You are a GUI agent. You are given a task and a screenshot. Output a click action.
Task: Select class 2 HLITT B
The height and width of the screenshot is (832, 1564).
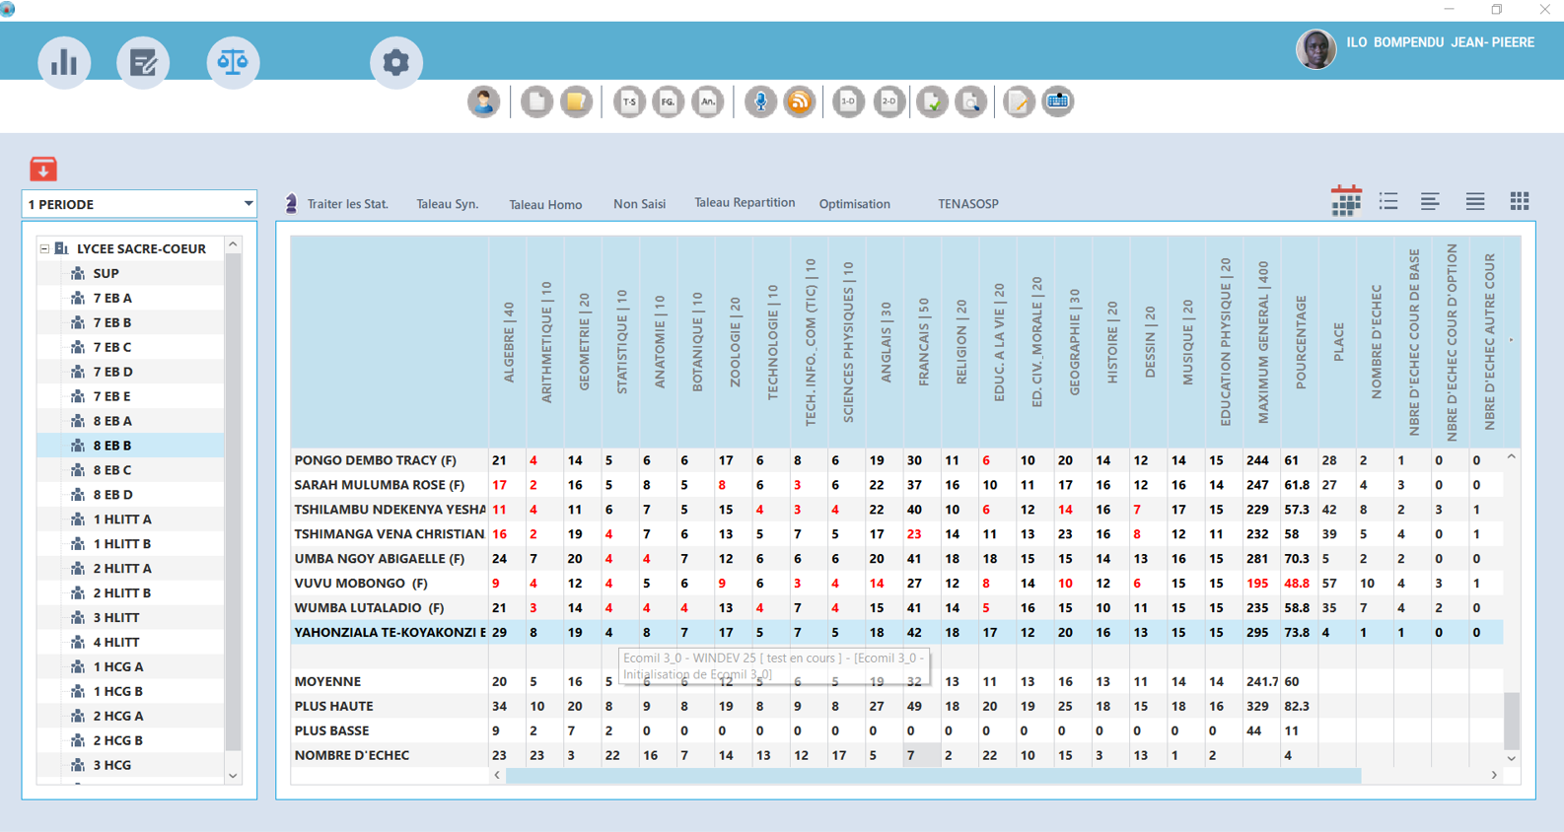pos(122,593)
